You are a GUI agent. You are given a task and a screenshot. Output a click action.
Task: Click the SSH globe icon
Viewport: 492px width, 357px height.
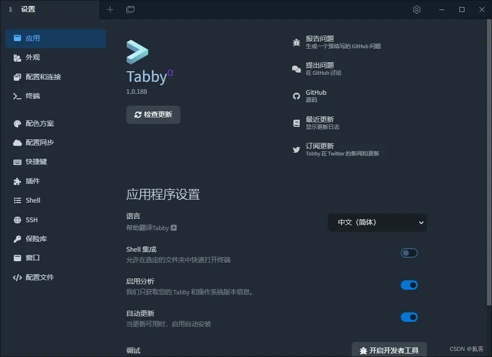pos(17,220)
